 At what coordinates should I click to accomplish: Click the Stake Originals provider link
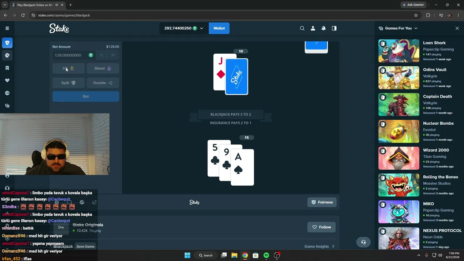(x=88, y=225)
